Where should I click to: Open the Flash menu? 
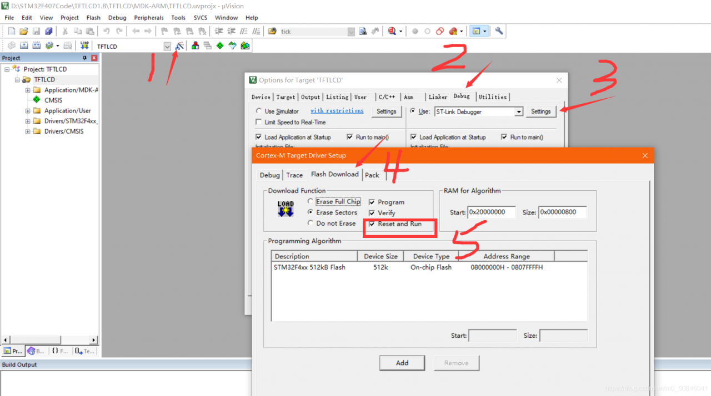pyautogui.click(x=93, y=18)
